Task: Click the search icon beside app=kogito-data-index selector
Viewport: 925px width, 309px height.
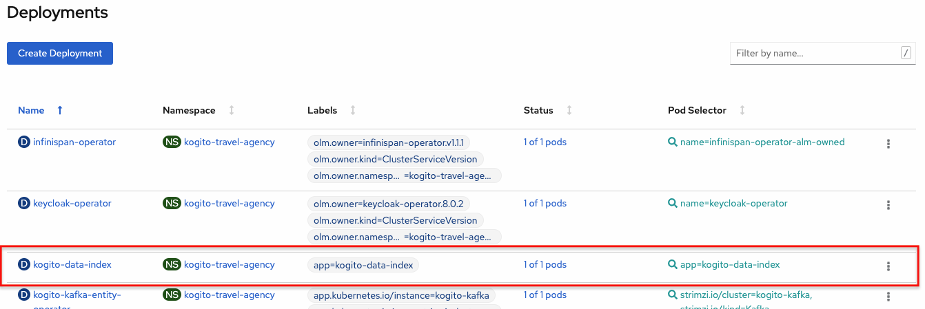Action: (673, 265)
